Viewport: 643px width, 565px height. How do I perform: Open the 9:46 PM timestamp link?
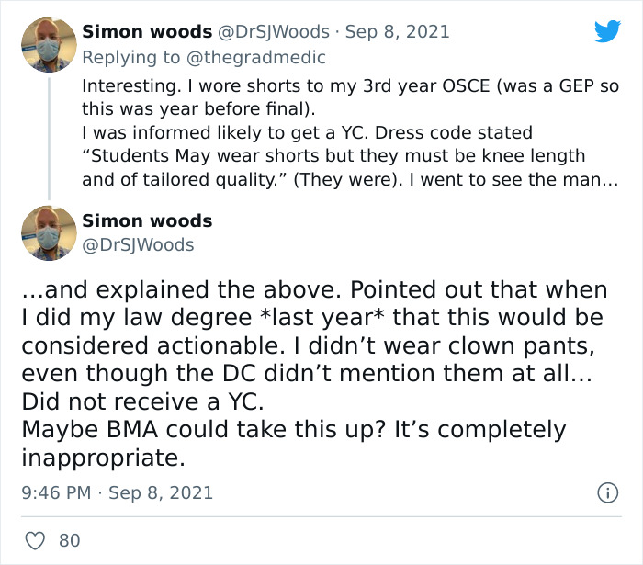[x=55, y=493]
